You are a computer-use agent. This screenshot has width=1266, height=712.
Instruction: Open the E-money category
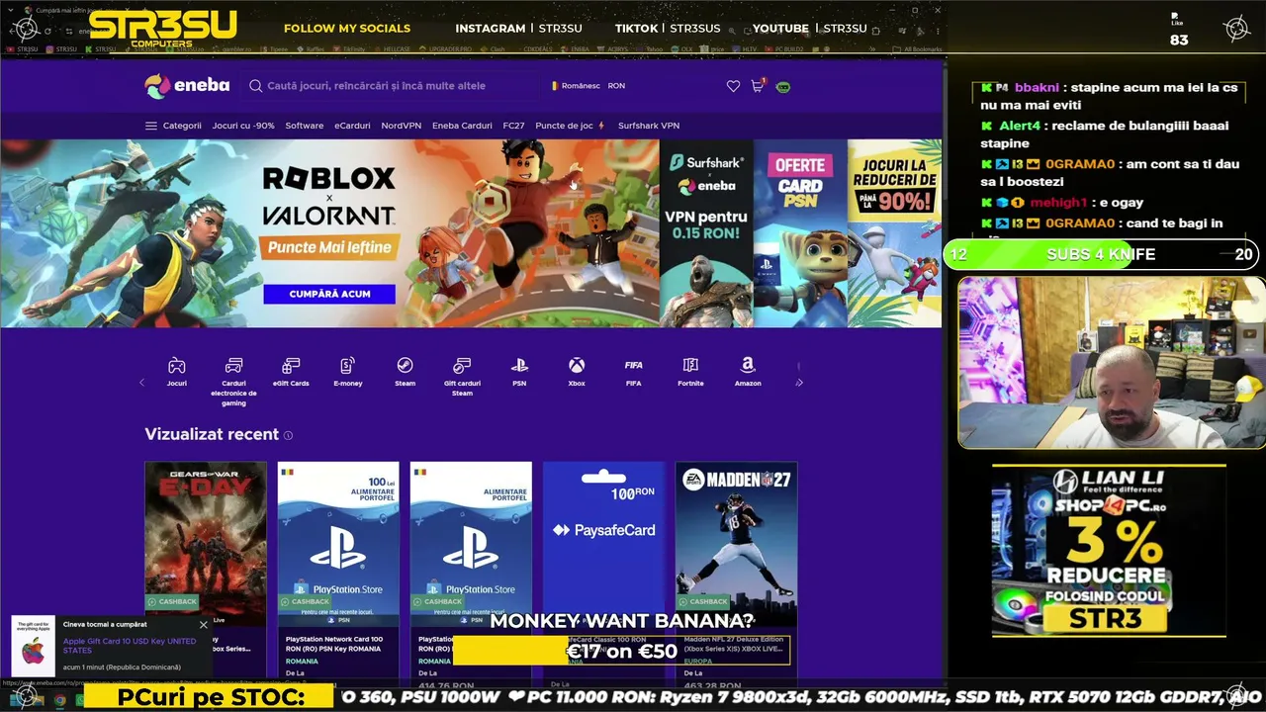pos(348,371)
